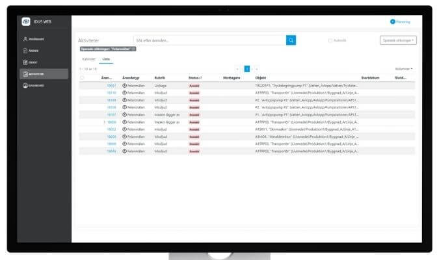Click the Aktiviteter page heading

88,40
